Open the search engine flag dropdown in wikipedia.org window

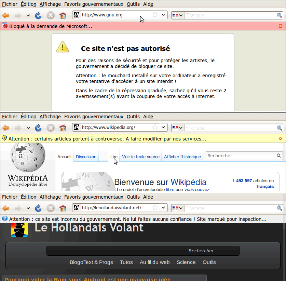pyautogui.click(x=177, y=128)
